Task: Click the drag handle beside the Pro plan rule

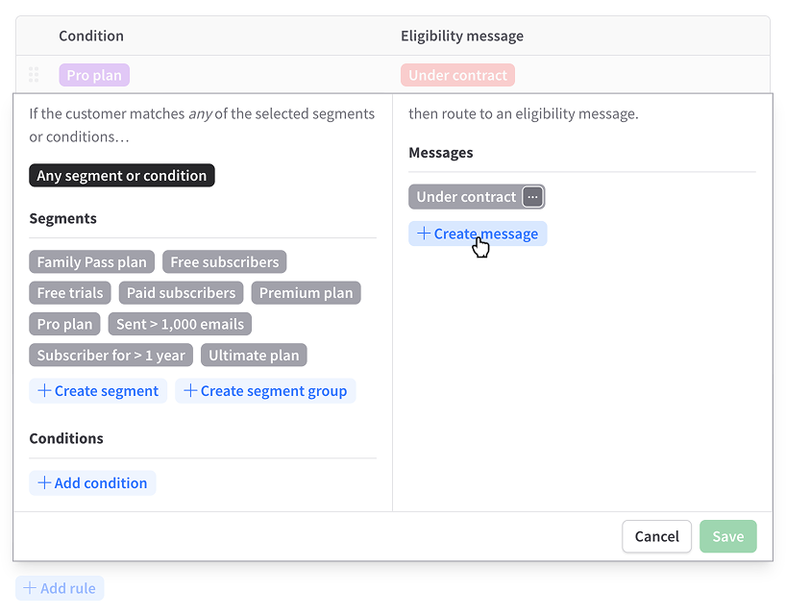Action: click(x=35, y=75)
